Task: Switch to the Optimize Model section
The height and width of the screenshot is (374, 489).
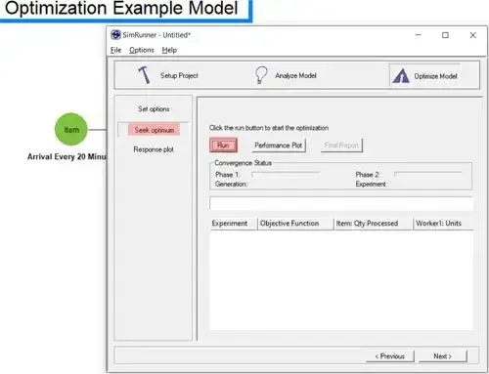Action: click(424, 76)
